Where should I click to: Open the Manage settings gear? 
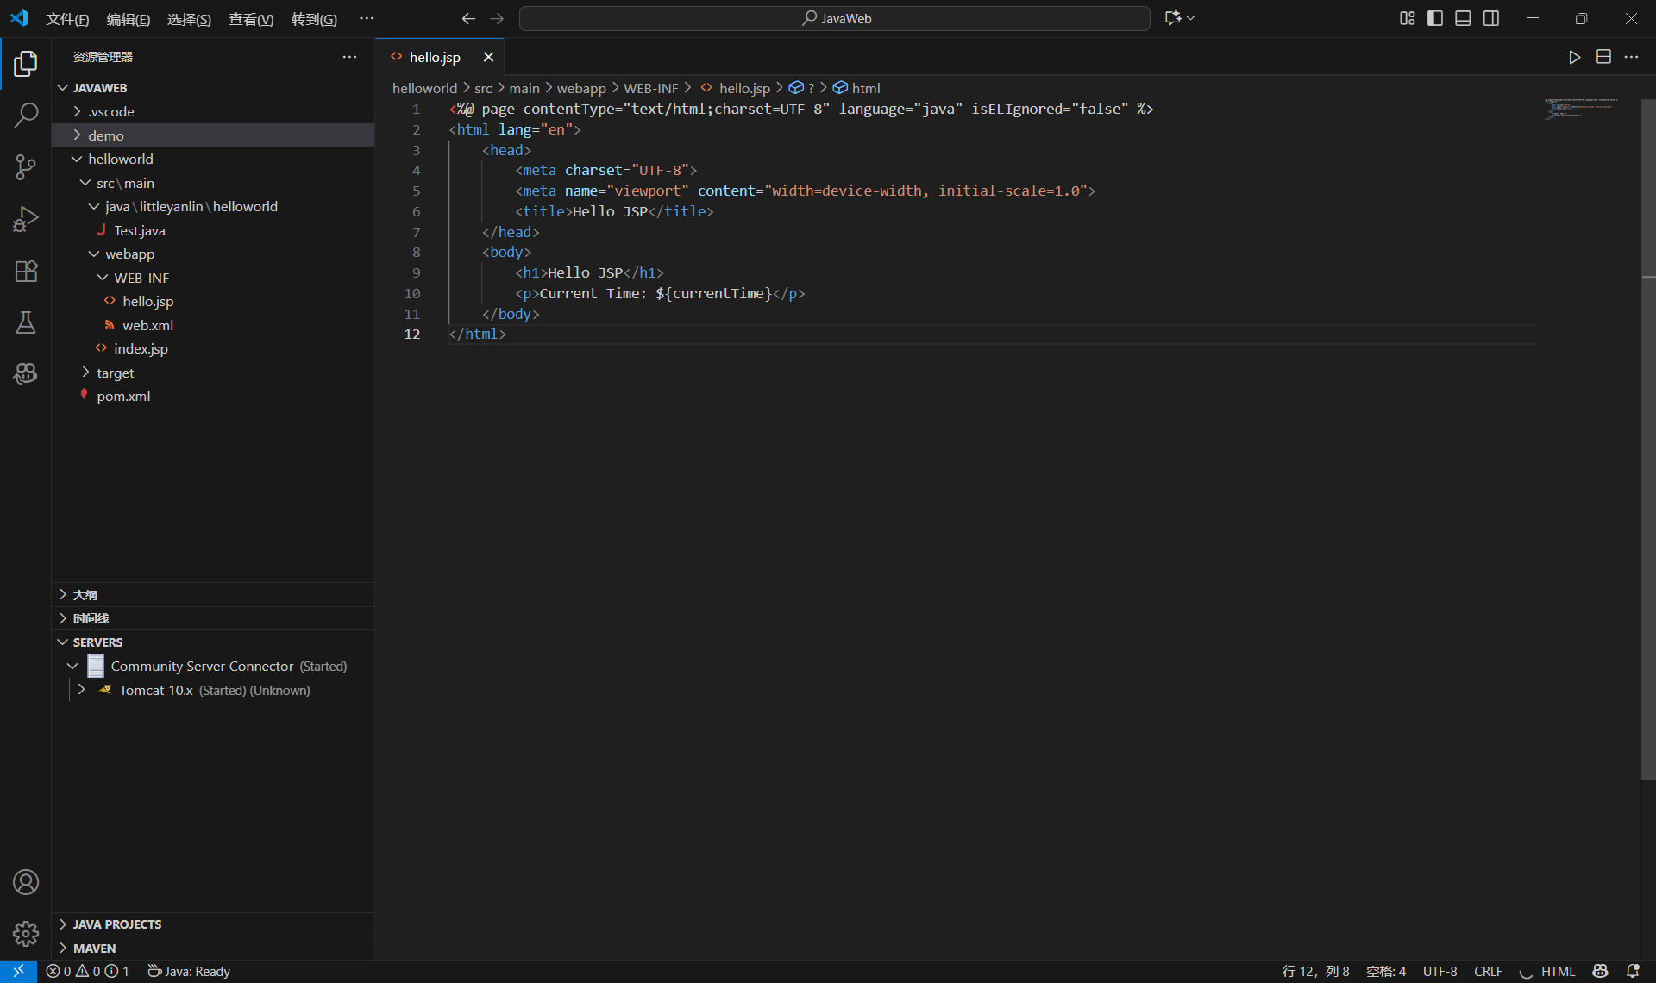pyautogui.click(x=26, y=933)
